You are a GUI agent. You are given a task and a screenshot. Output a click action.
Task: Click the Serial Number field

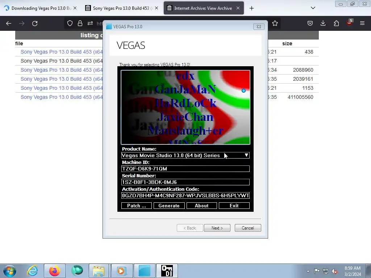point(185,182)
